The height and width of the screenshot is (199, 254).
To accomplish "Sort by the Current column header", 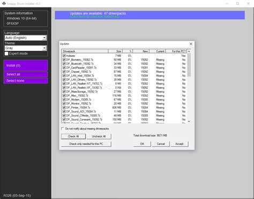I will [x=158, y=51].
